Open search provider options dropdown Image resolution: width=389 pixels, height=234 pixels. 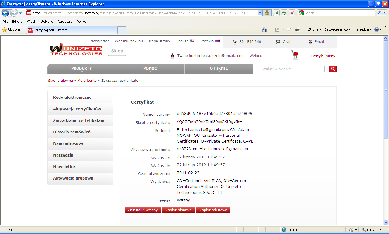click(385, 13)
